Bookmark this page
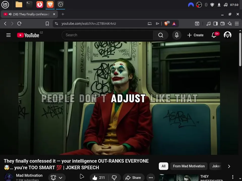Viewport: 242px width, 181px height. click(x=47, y=24)
